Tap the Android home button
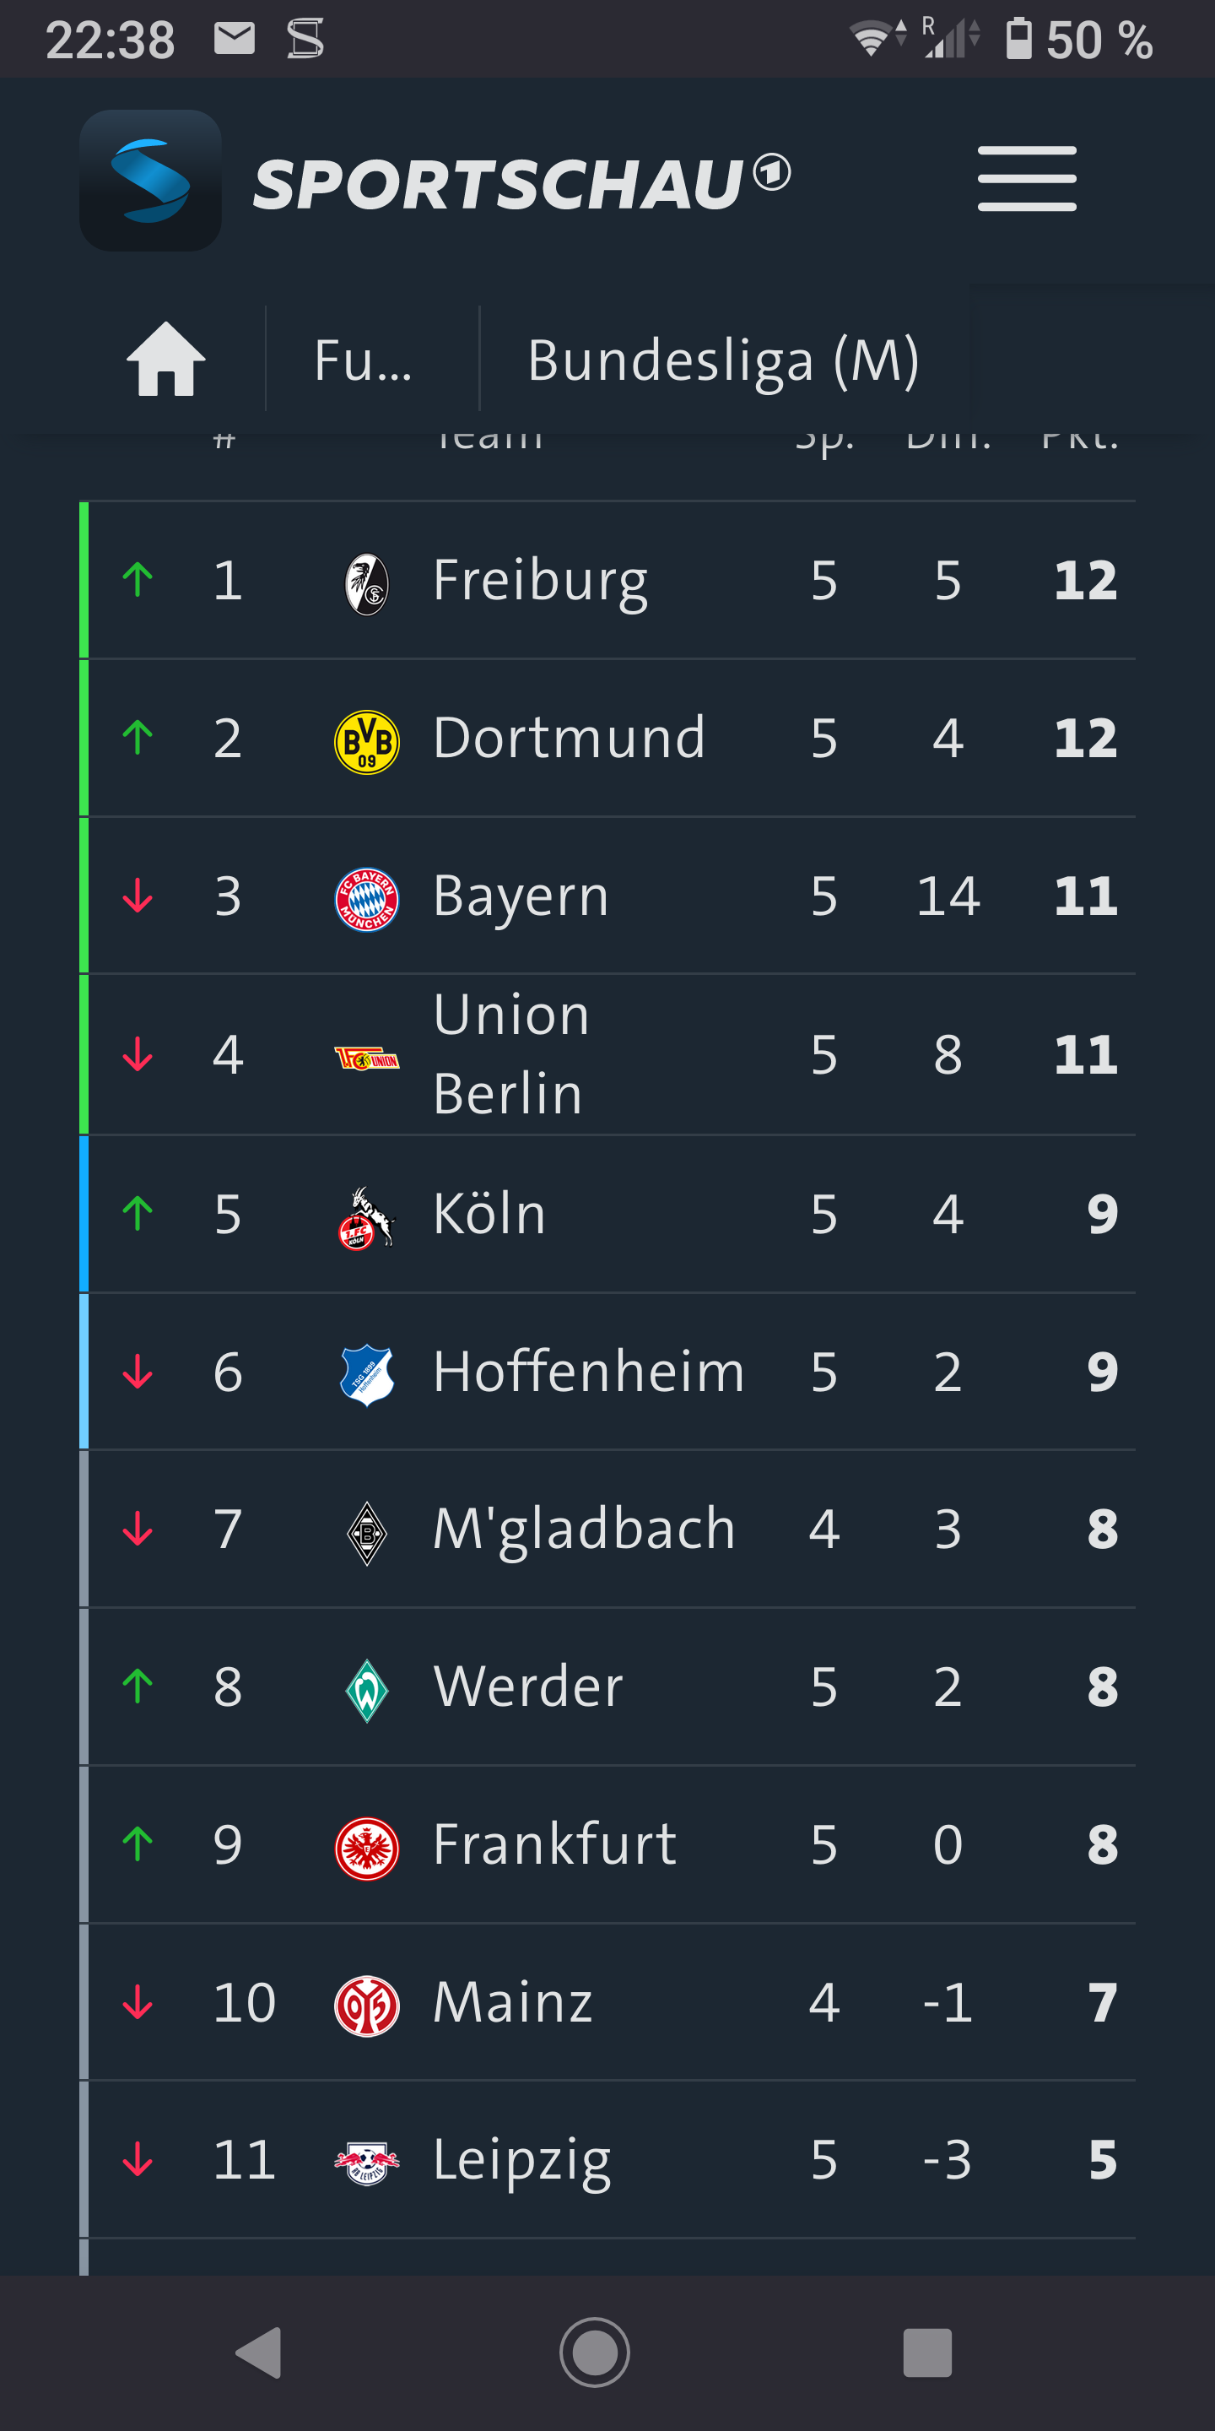The image size is (1215, 2431). pyautogui.click(x=594, y=2352)
